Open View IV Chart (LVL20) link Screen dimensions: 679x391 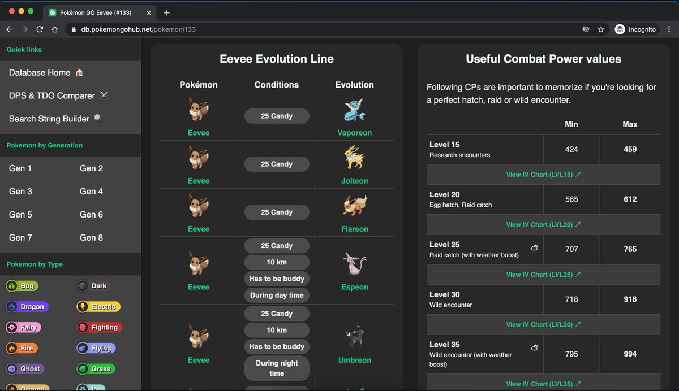(543, 224)
